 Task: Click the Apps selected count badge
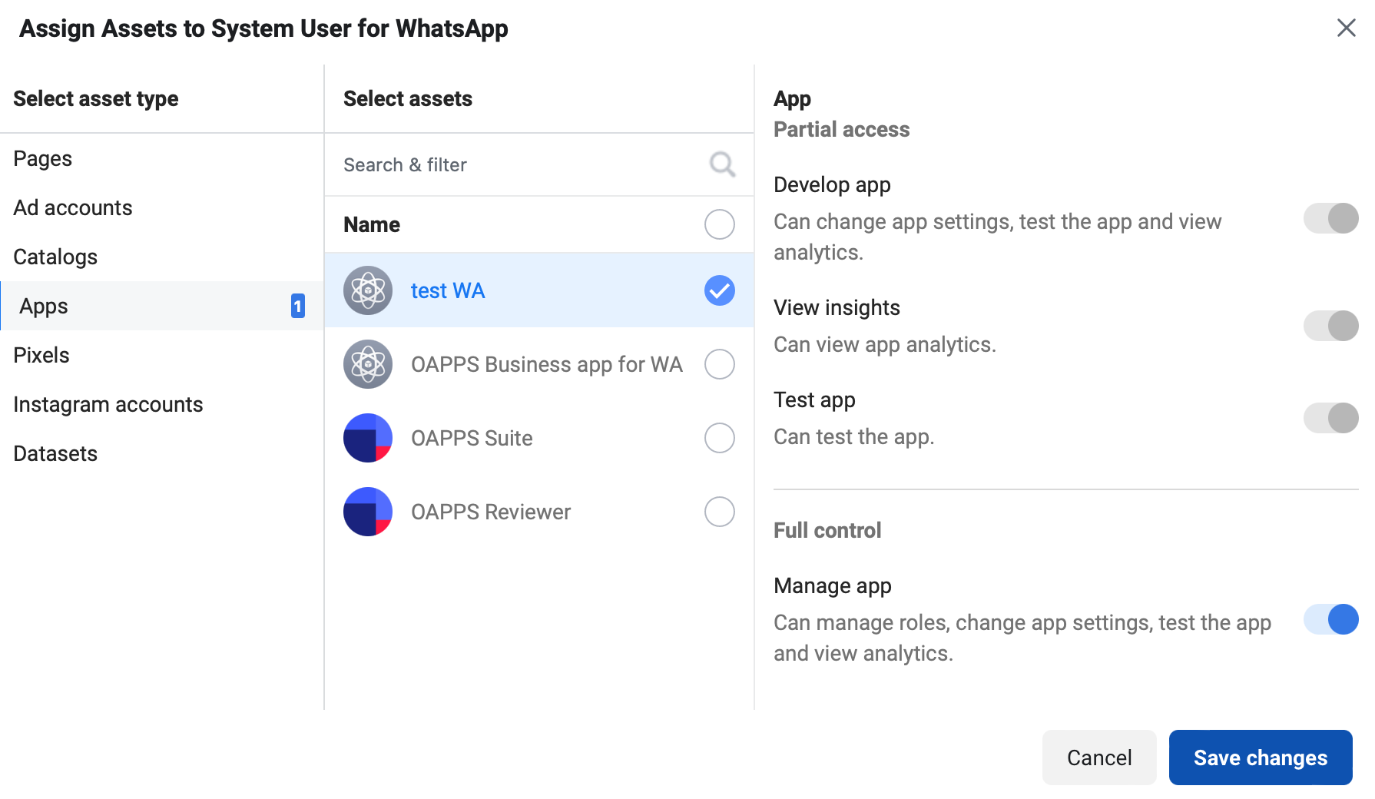click(297, 306)
